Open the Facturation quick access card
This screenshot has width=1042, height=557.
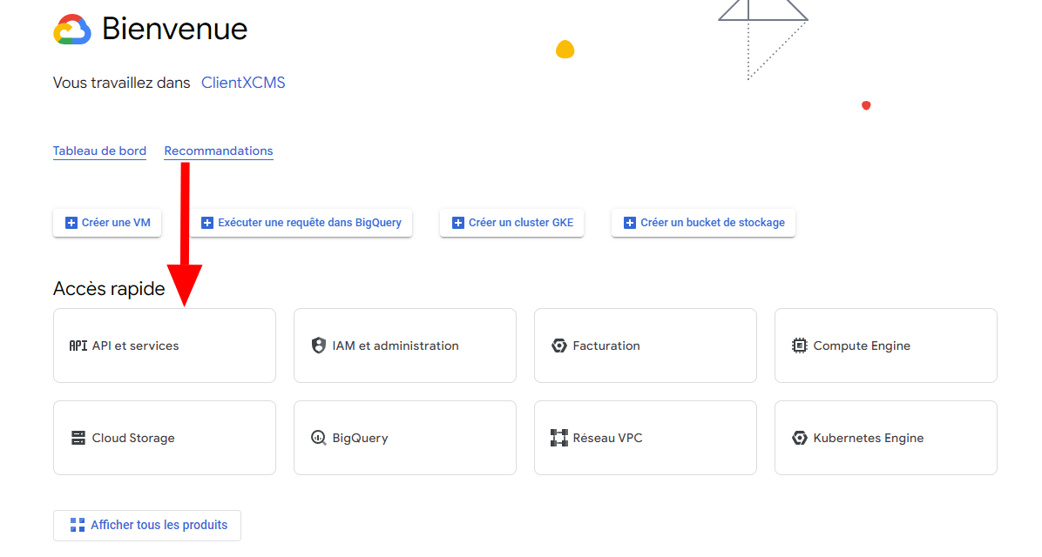(x=645, y=346)
